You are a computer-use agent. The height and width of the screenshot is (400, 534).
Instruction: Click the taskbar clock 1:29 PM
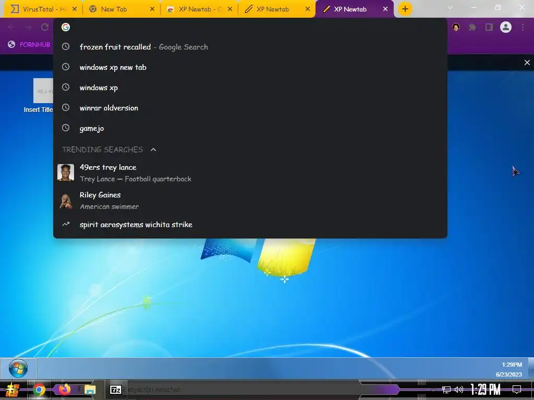[486, 390]
